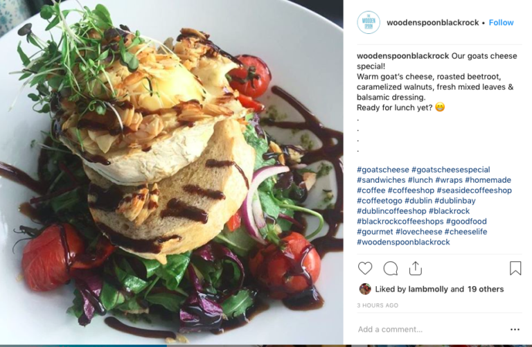This screenshot has height=347, width=532.
Task: Follow the woodenspoonblackrock account
Action: coord(501,22)
